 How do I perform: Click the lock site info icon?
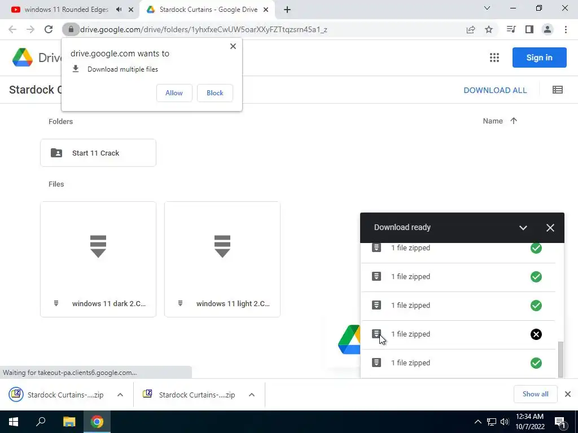[71, 29]
